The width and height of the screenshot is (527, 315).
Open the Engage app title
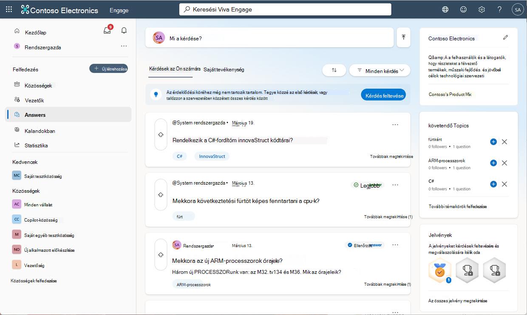click(119, 10)
